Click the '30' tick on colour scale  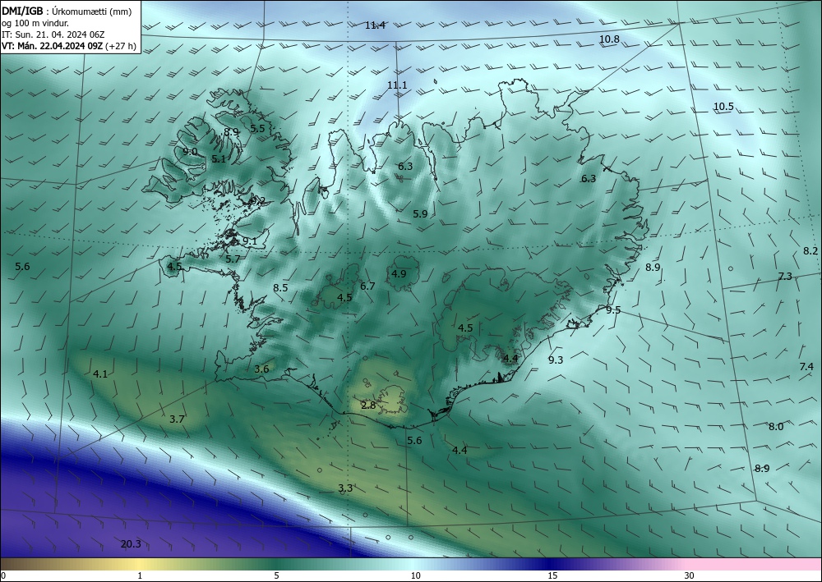pos(690,576)
